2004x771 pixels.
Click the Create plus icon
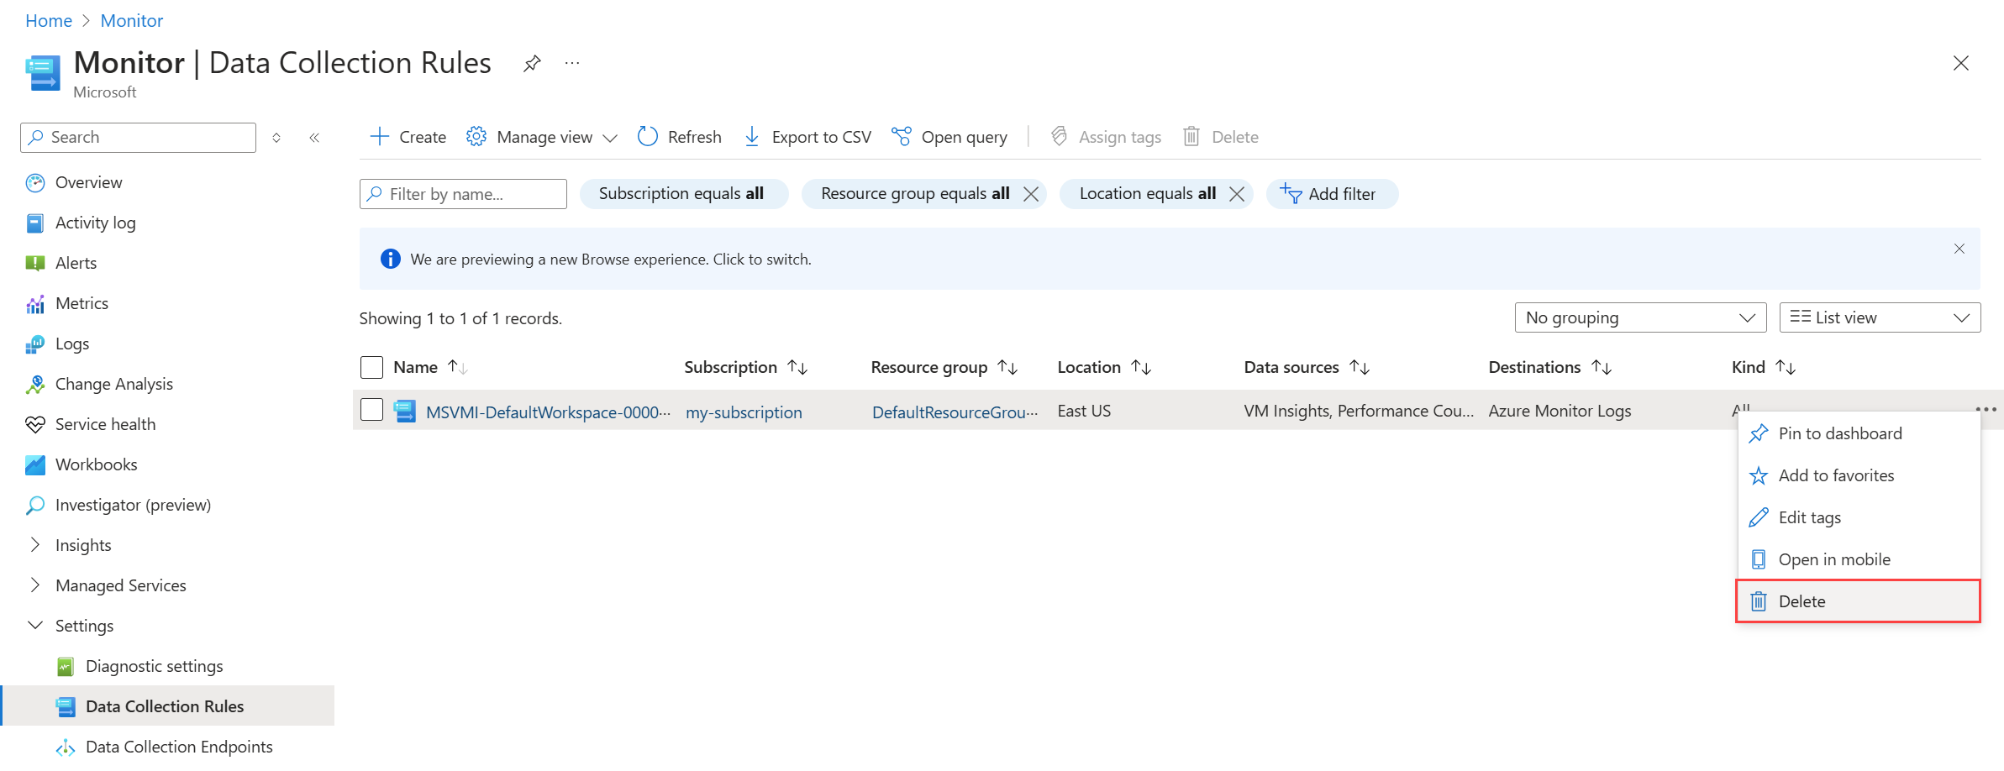[380, 137]
